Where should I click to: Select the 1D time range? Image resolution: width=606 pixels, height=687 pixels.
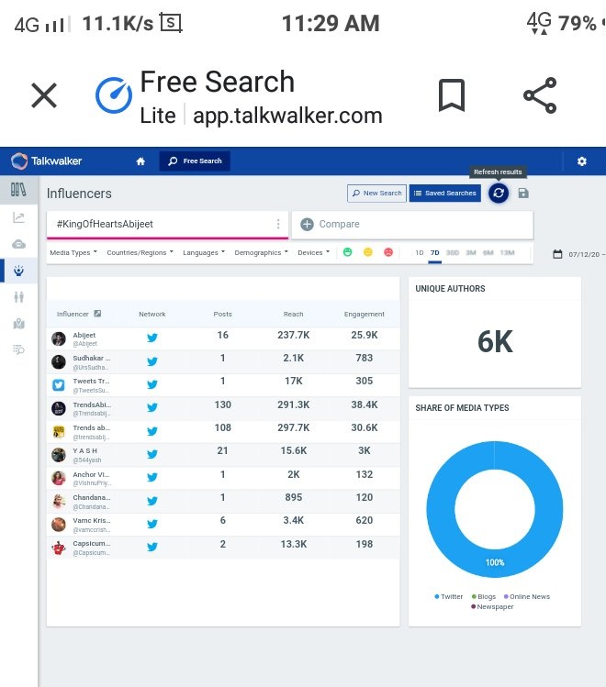click(420, 253)
